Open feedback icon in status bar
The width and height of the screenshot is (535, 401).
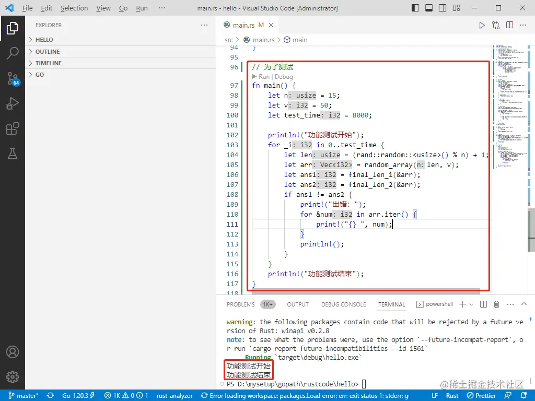point(508,396)
